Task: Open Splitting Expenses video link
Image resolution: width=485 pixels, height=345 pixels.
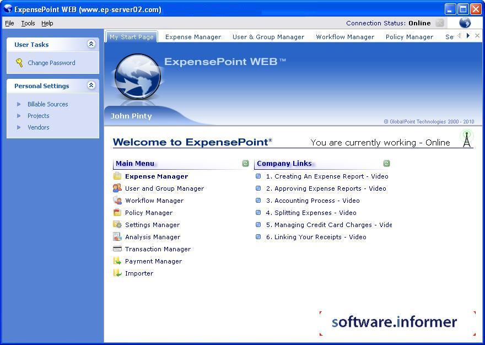Action: pyautogui.click(x=311, y=213)
